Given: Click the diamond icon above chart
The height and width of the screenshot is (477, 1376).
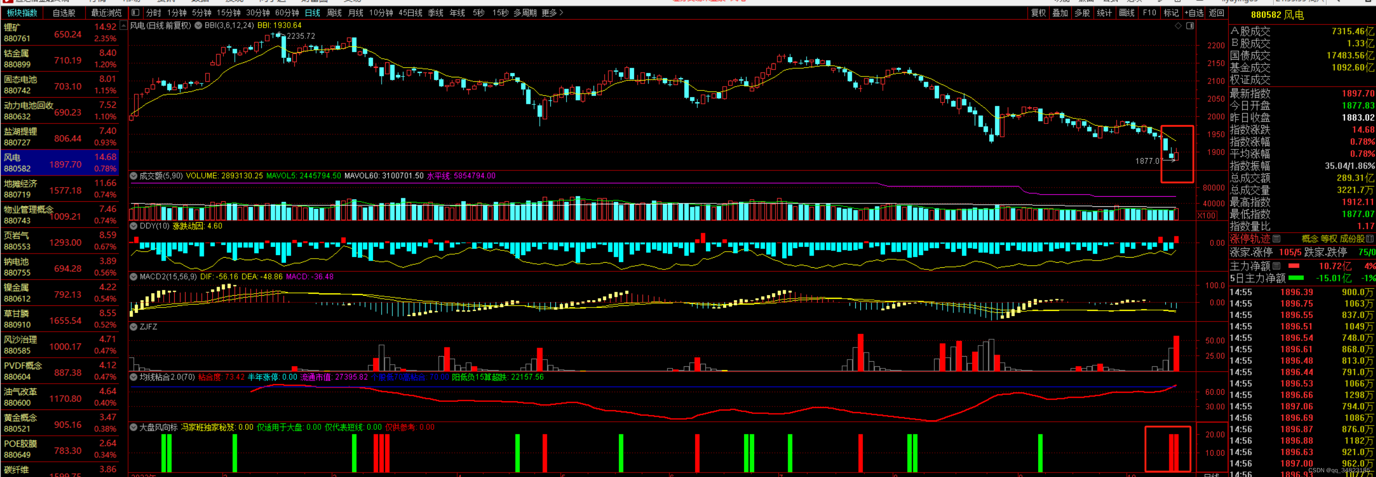Looking at the screenshot, I should 1178,26.
